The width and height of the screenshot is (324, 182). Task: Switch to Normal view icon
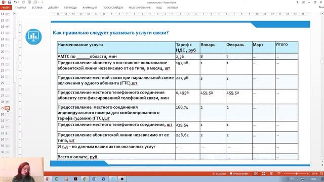[x=256, y=174]
